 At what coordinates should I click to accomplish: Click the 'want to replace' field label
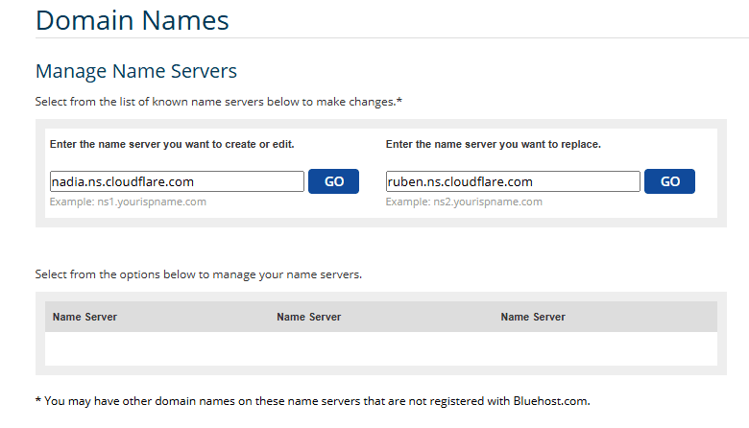(494, 144)
